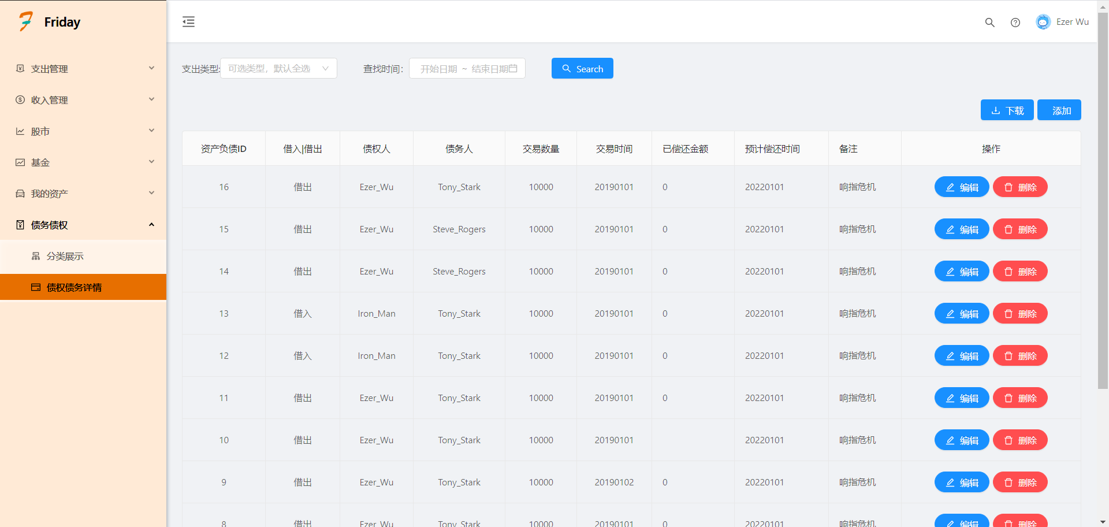Delete the row with ID 15
The width and height of the screenshot is (1109, 527).
1020,229
